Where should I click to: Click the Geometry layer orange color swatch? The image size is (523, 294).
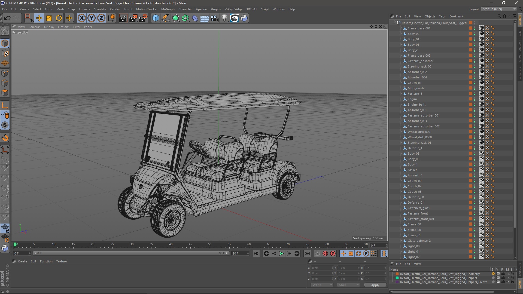[x=397, y=274]
